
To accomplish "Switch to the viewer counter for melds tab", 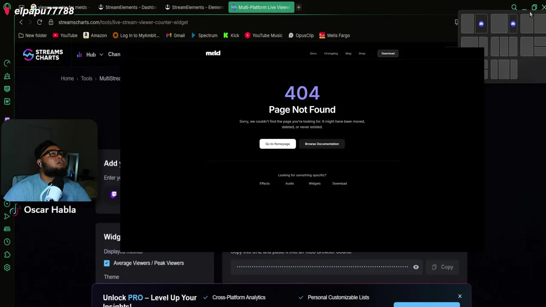I will point(60,7).
